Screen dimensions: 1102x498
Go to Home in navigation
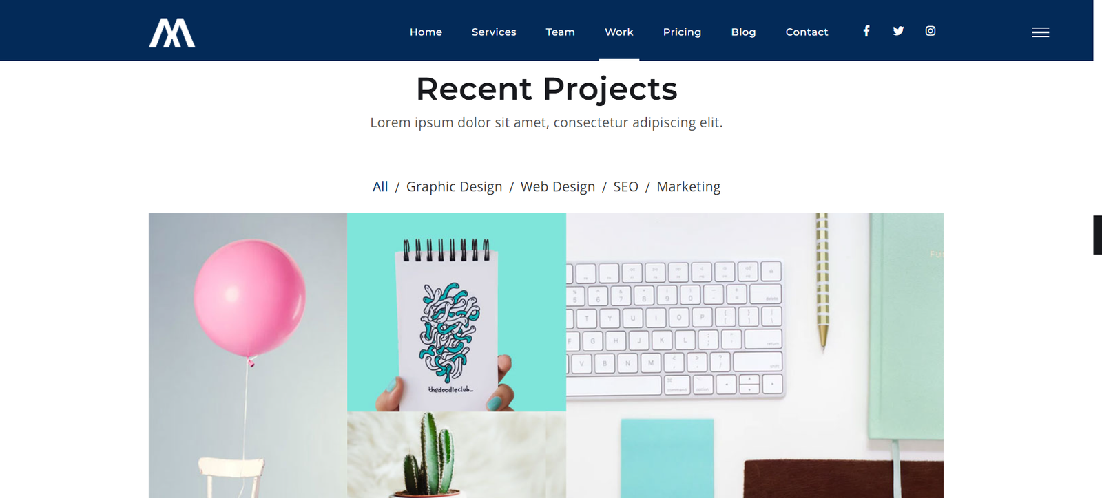click(x=426, y=32)
